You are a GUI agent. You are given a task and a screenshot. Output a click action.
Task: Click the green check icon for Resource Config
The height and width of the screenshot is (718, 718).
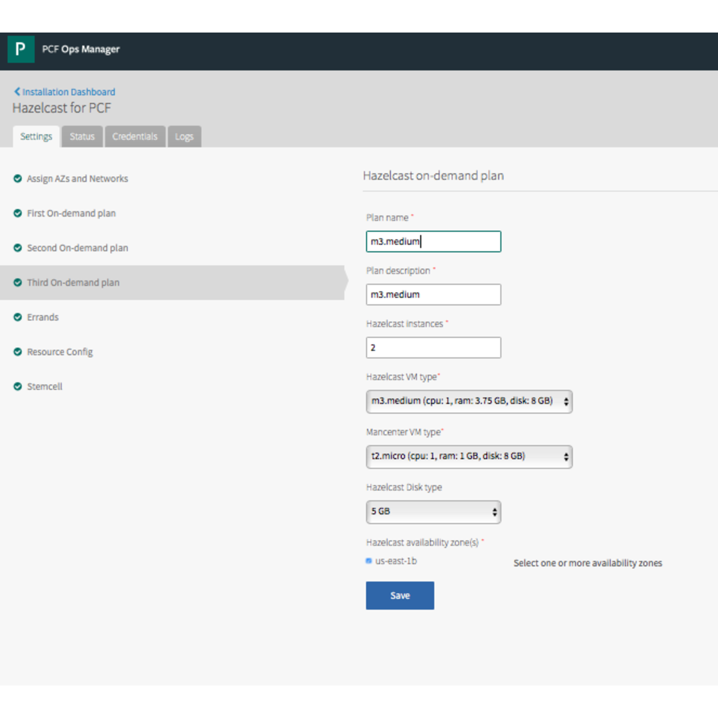click(x=17, y=352)
